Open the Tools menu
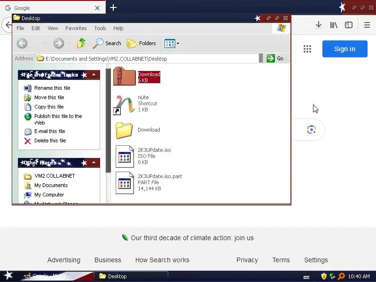 click(x=100, y=28)
